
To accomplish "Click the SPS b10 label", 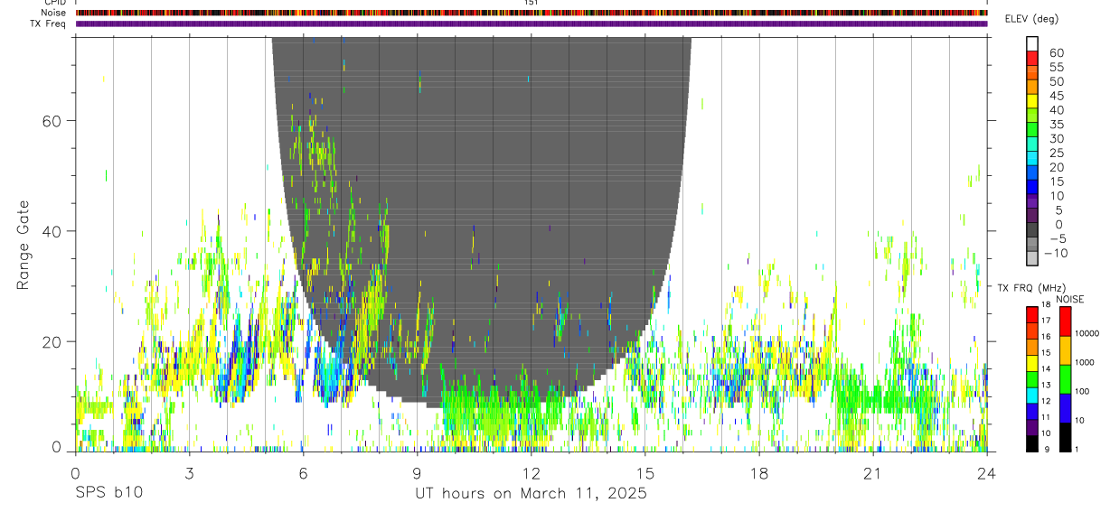I will click(x=108, y=493).
